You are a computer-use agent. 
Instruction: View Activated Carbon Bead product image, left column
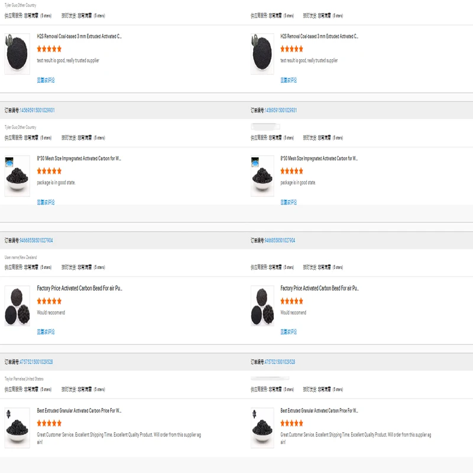tap(17, 306)
